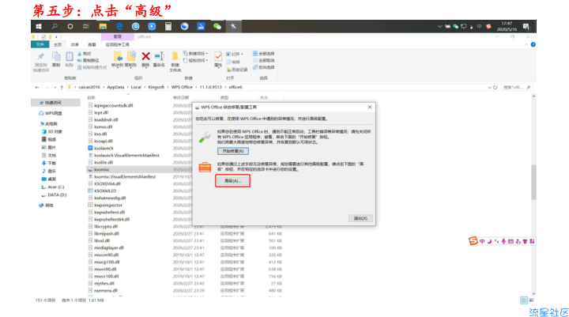The image size is (569, 317).
Task: Switch to the Home (主页) ribbon tab
Action: click(58, 44)
